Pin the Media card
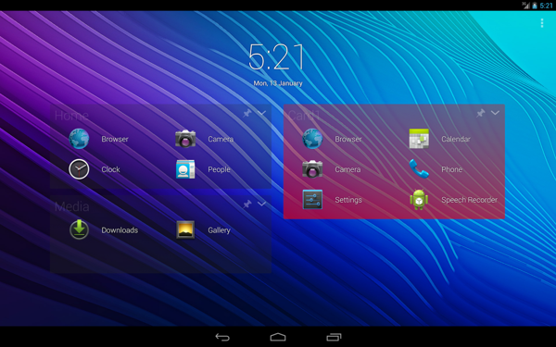The image size is (556, 347). tap(247, 204)
